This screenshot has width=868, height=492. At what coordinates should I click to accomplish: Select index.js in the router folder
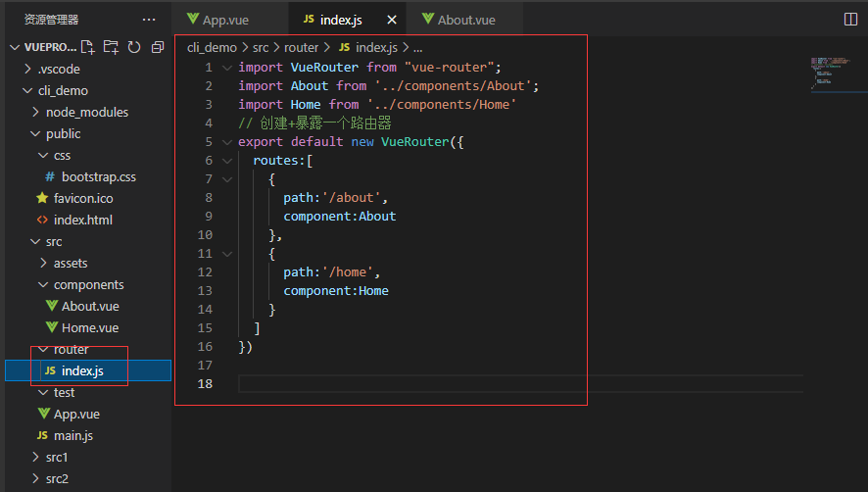pos(88,370)
